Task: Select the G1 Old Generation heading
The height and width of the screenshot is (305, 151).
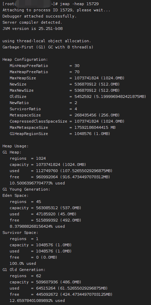Action: click(24, 270)
